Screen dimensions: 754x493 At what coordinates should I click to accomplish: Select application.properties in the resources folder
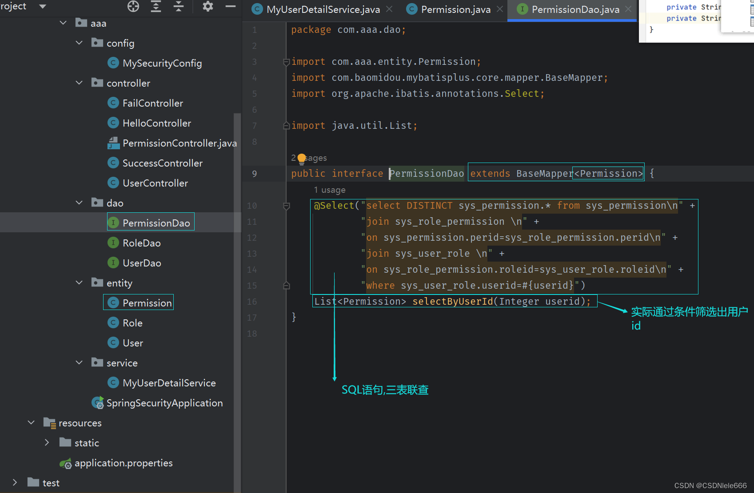click(124, 463)
